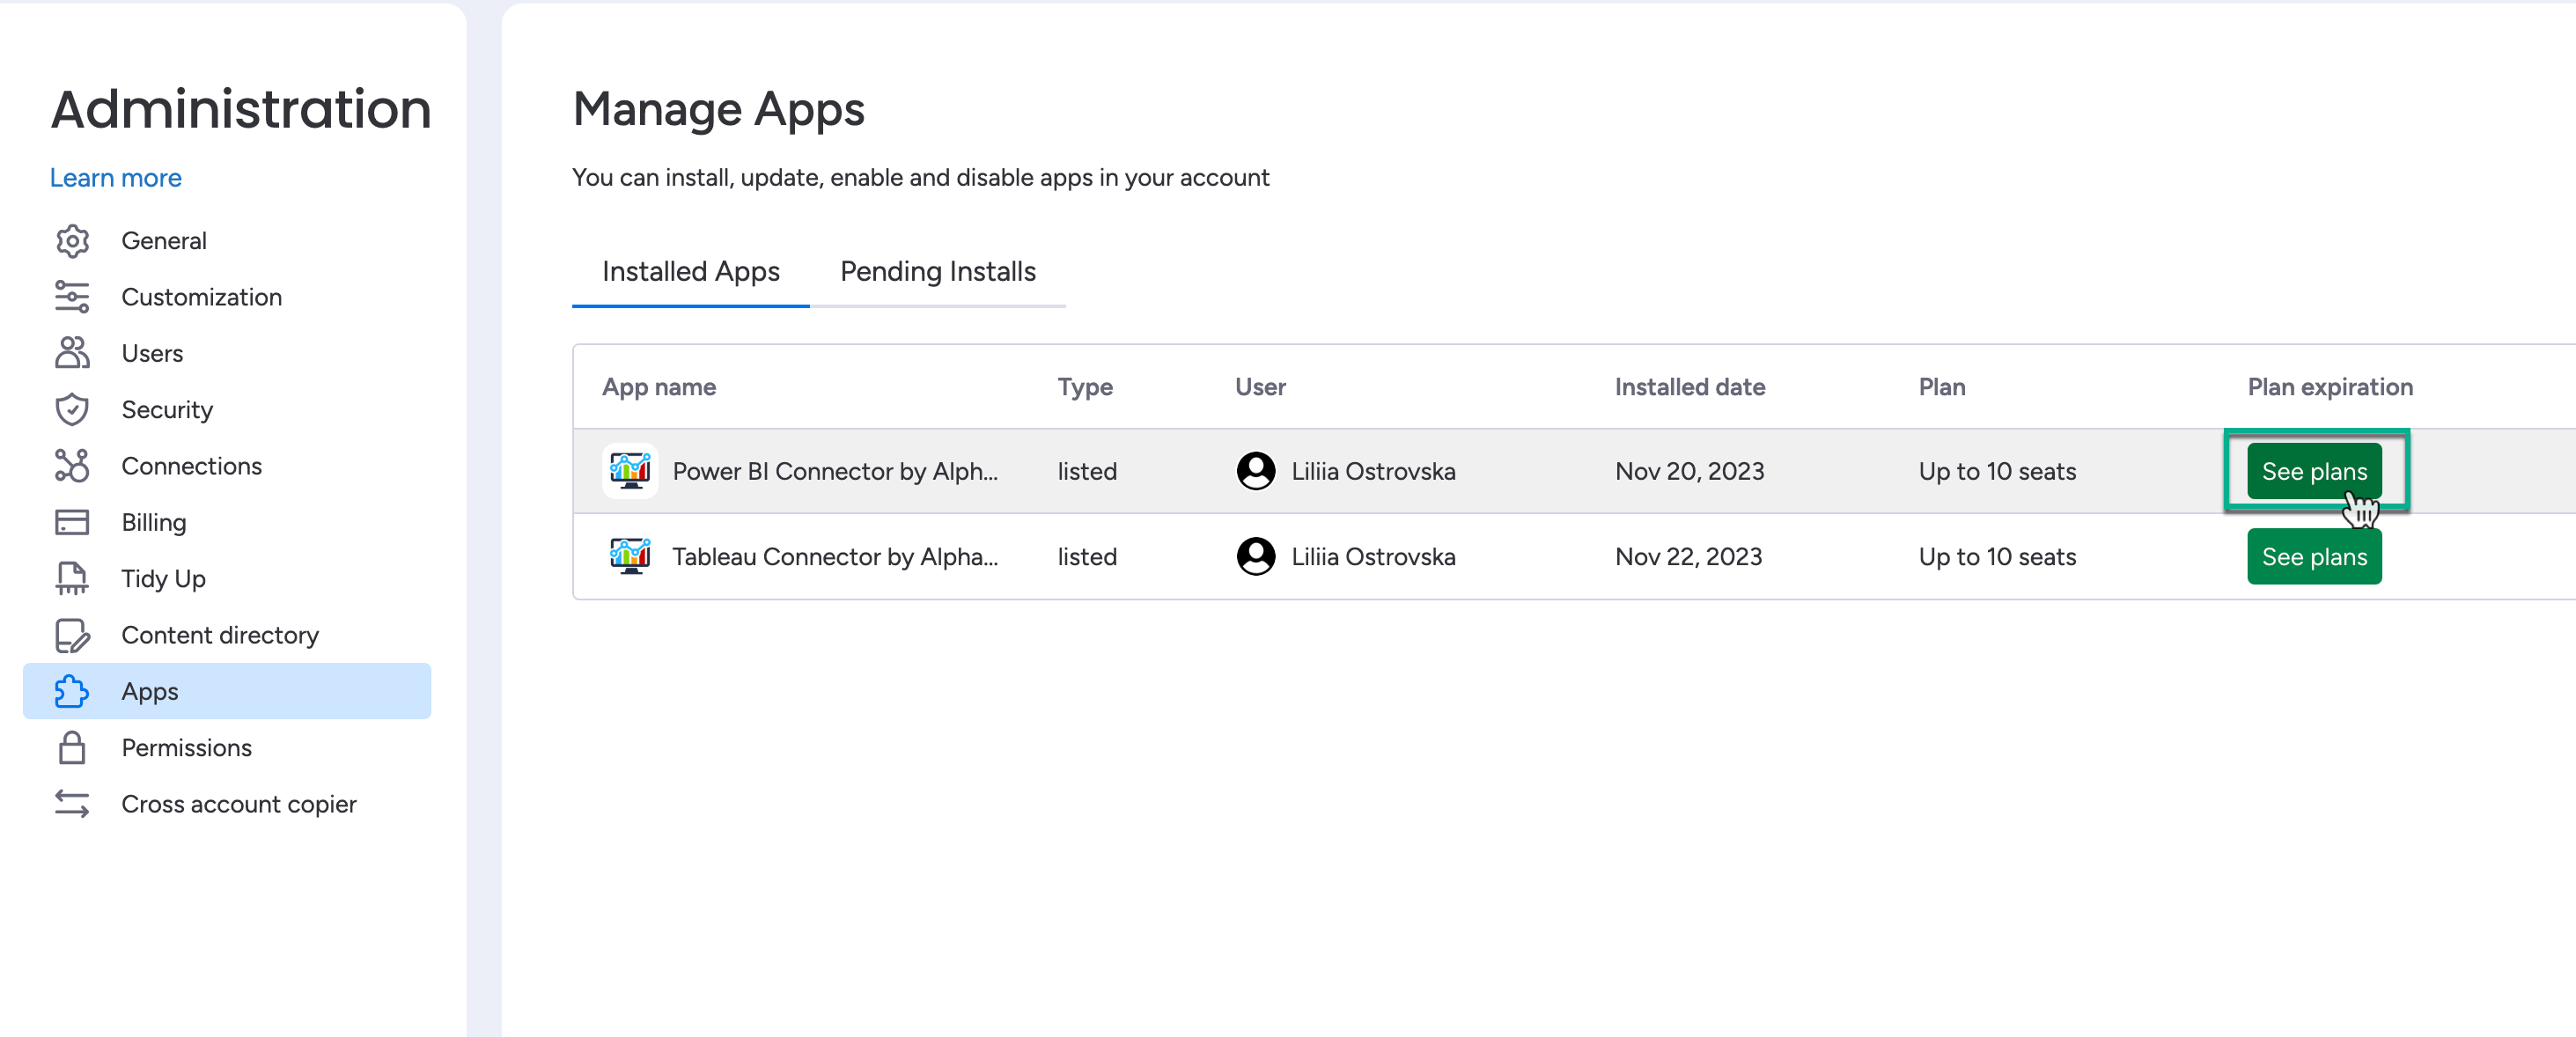The image size is (2576, 1037).
Task: Open Content directory icon
Action: [72, 635]
